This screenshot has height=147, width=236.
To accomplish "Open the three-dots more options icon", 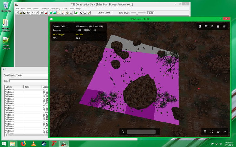I will tap(225, 132).
